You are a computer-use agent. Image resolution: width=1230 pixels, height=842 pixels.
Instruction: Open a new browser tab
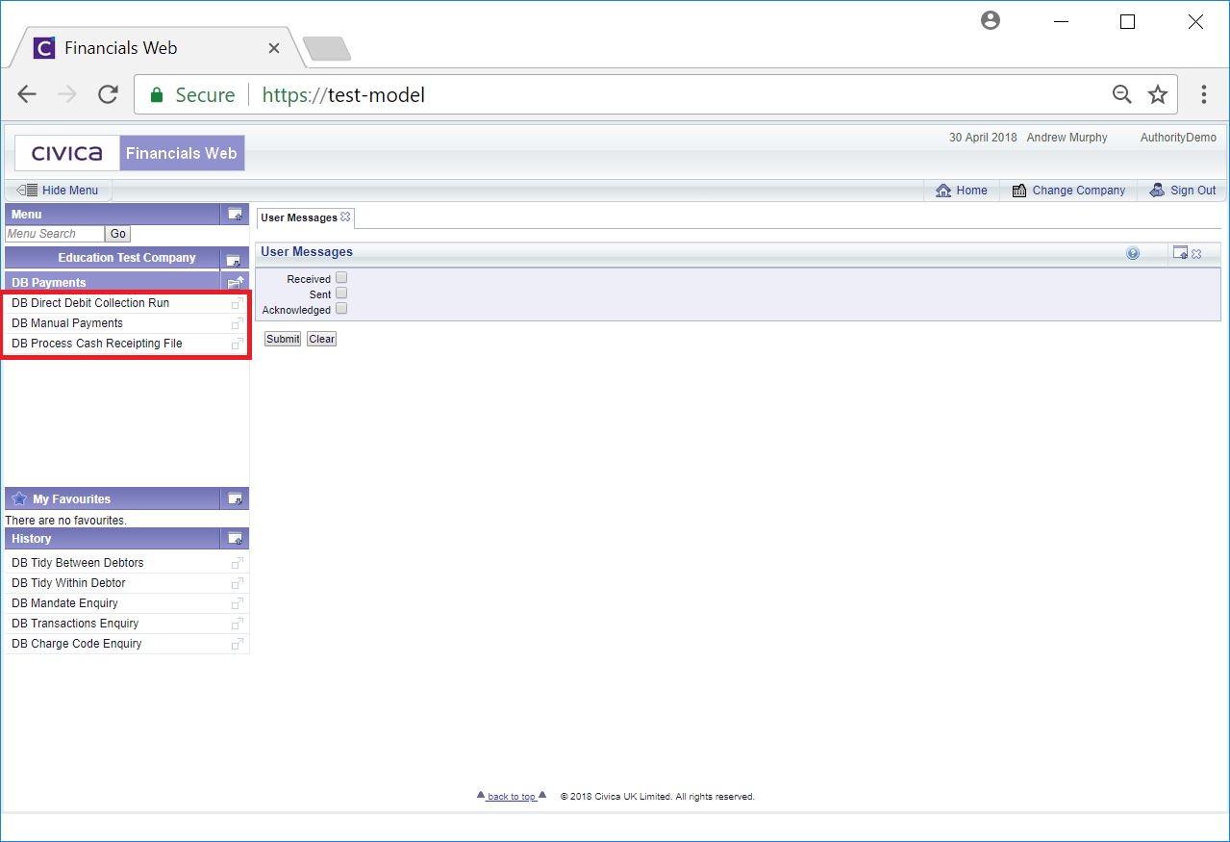(327, 48)
